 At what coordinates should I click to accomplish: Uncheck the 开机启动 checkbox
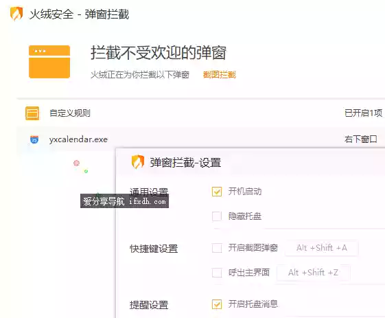point(217,192)
